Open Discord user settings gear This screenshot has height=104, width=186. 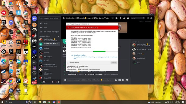[58, 82]
